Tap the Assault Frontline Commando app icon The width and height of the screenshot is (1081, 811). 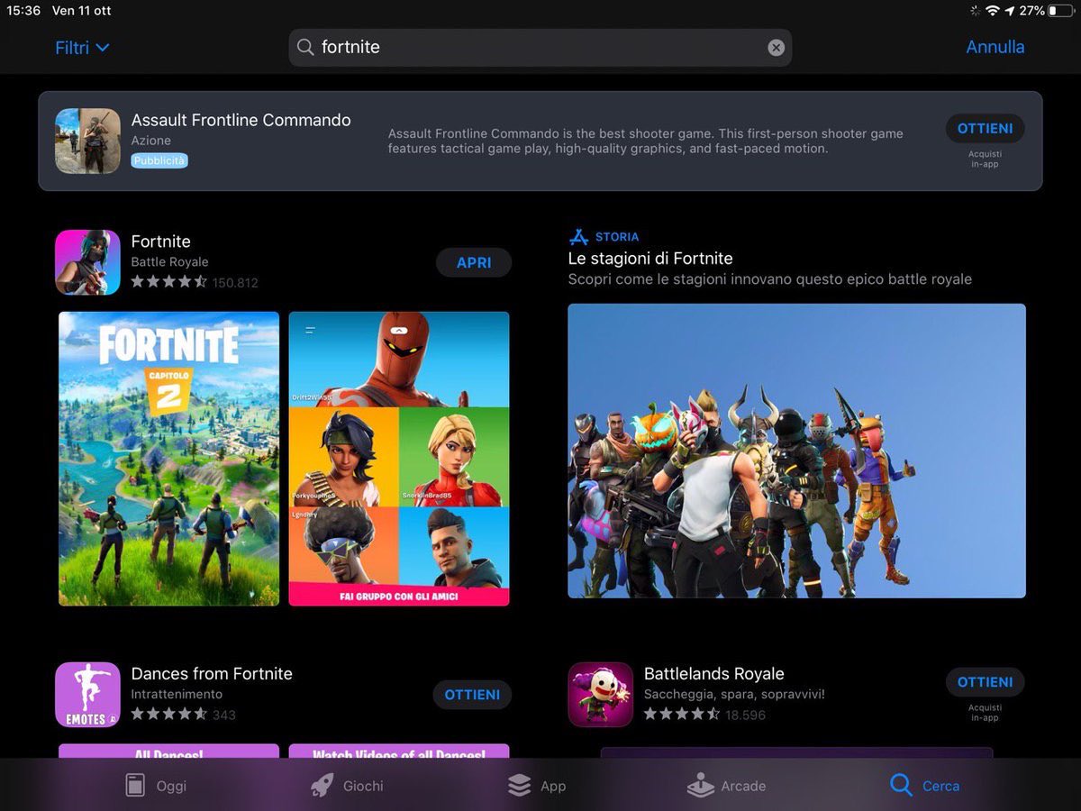click(x=87, y=141)
